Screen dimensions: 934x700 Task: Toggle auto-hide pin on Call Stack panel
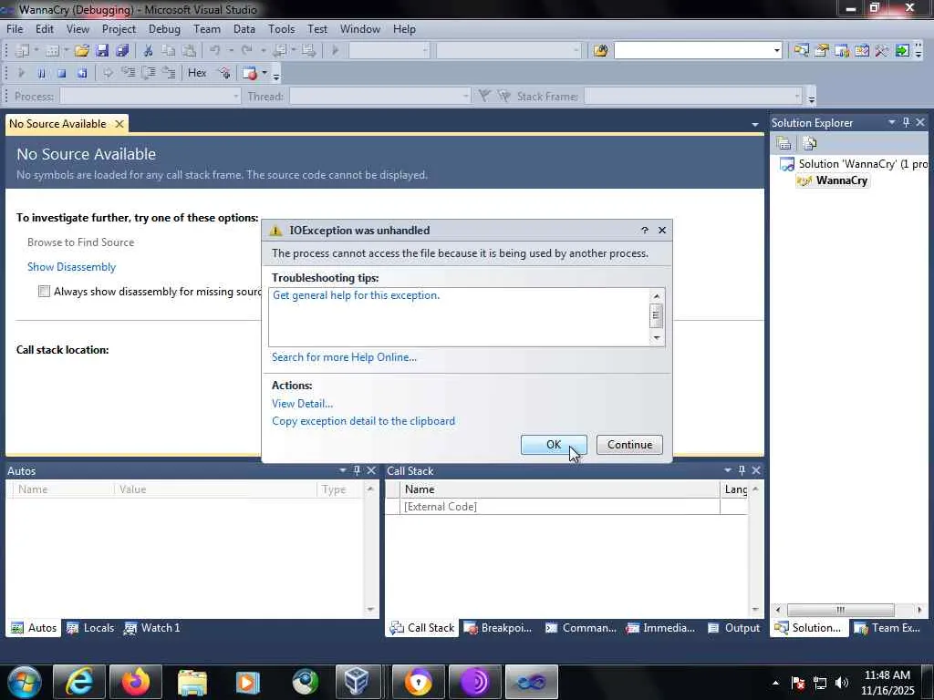coord(742,470)
